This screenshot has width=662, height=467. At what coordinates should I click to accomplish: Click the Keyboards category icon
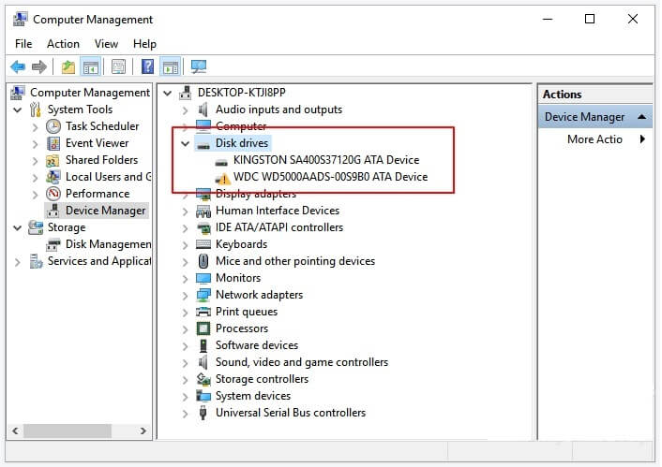203,244
